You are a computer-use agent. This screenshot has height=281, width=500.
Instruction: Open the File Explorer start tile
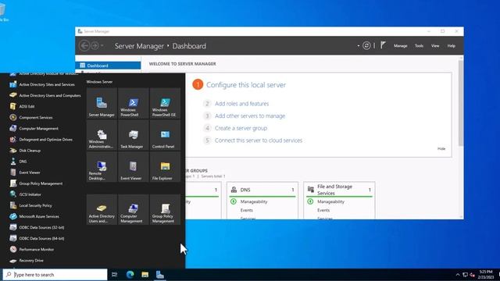pos(165,167)
